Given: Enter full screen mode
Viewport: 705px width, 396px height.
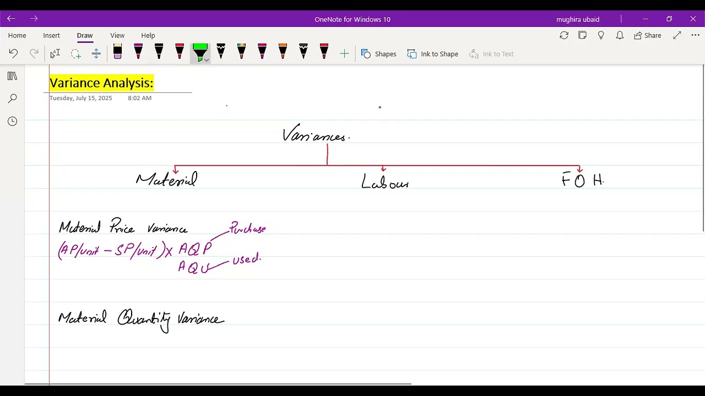Looking at the screenshot, I should click(677, 35).
